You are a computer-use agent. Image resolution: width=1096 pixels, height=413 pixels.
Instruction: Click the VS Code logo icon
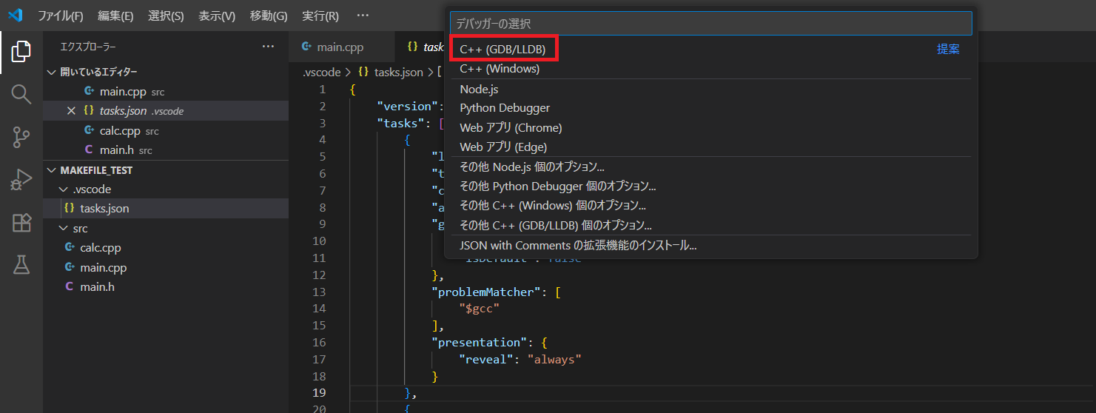pos(16,16)
